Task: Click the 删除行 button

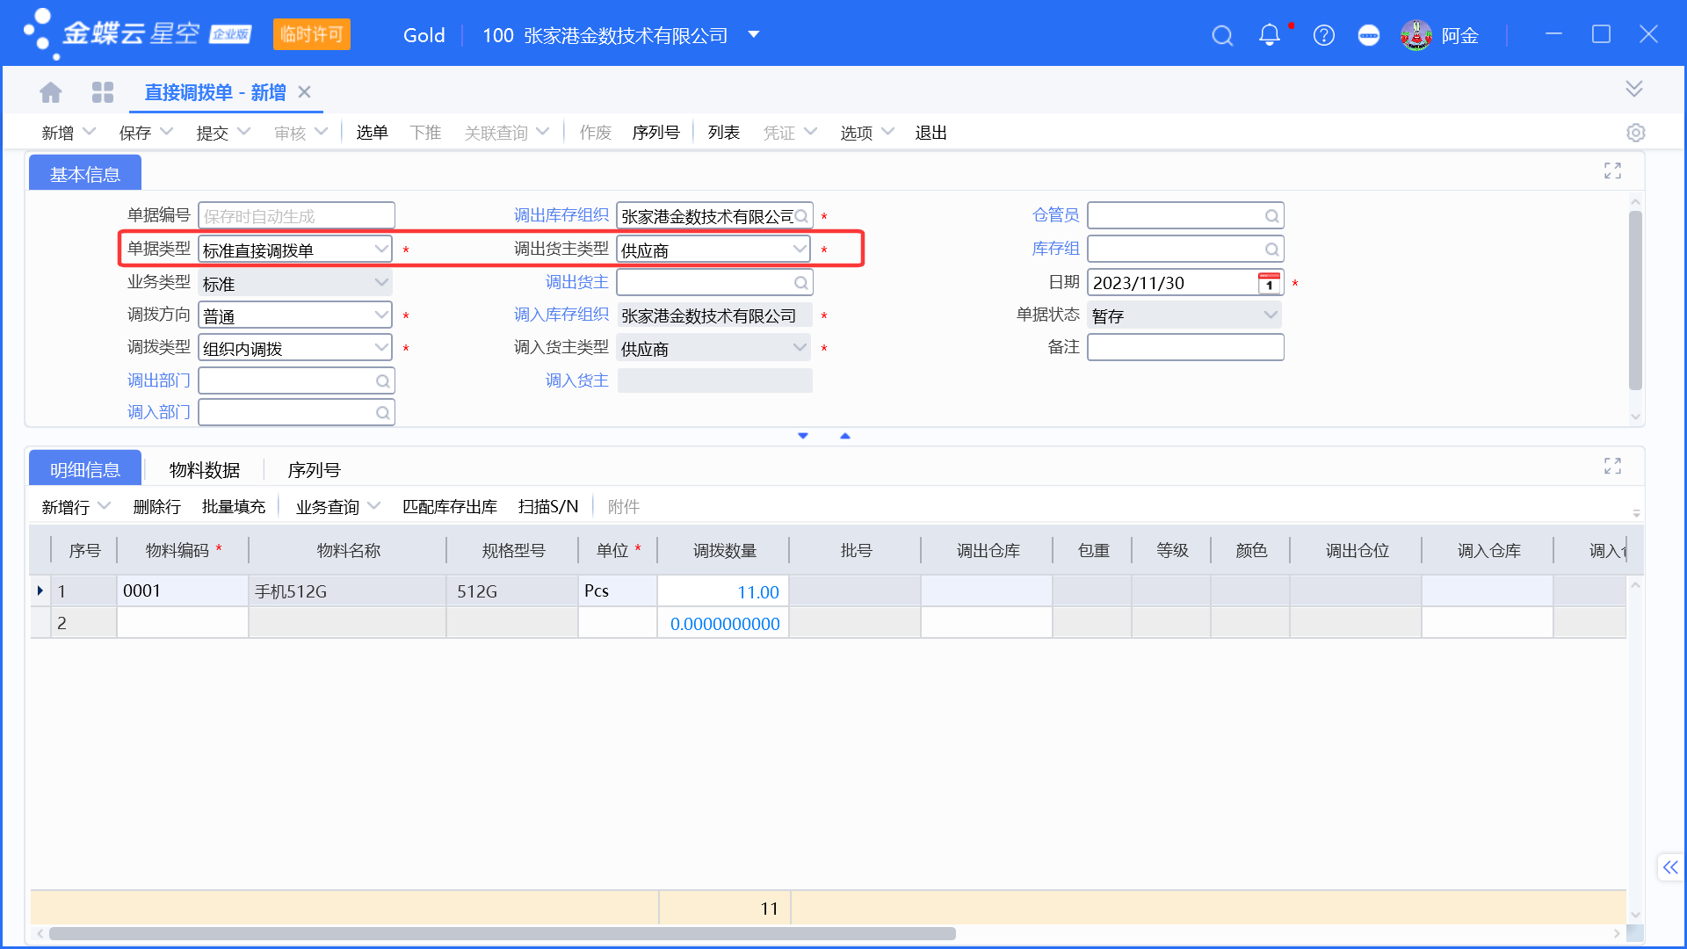Action: pyautogui.click(x=156, y=507)
